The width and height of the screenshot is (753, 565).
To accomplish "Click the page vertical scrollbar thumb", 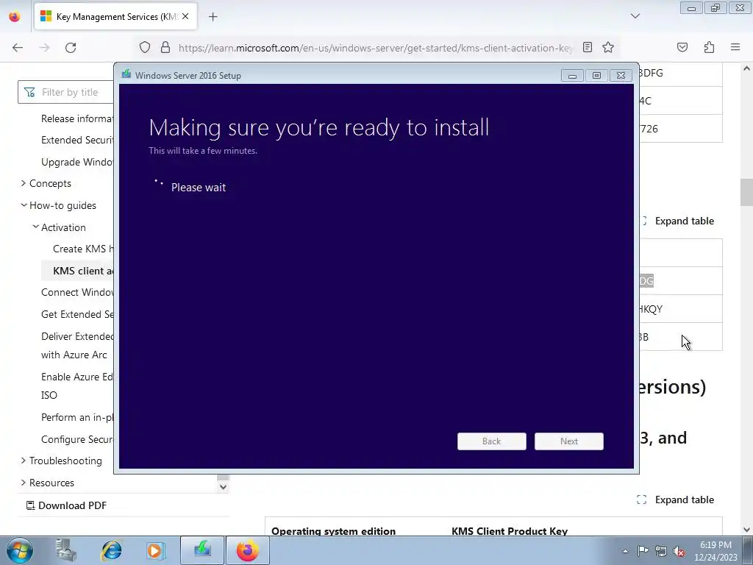I will 746,192.
